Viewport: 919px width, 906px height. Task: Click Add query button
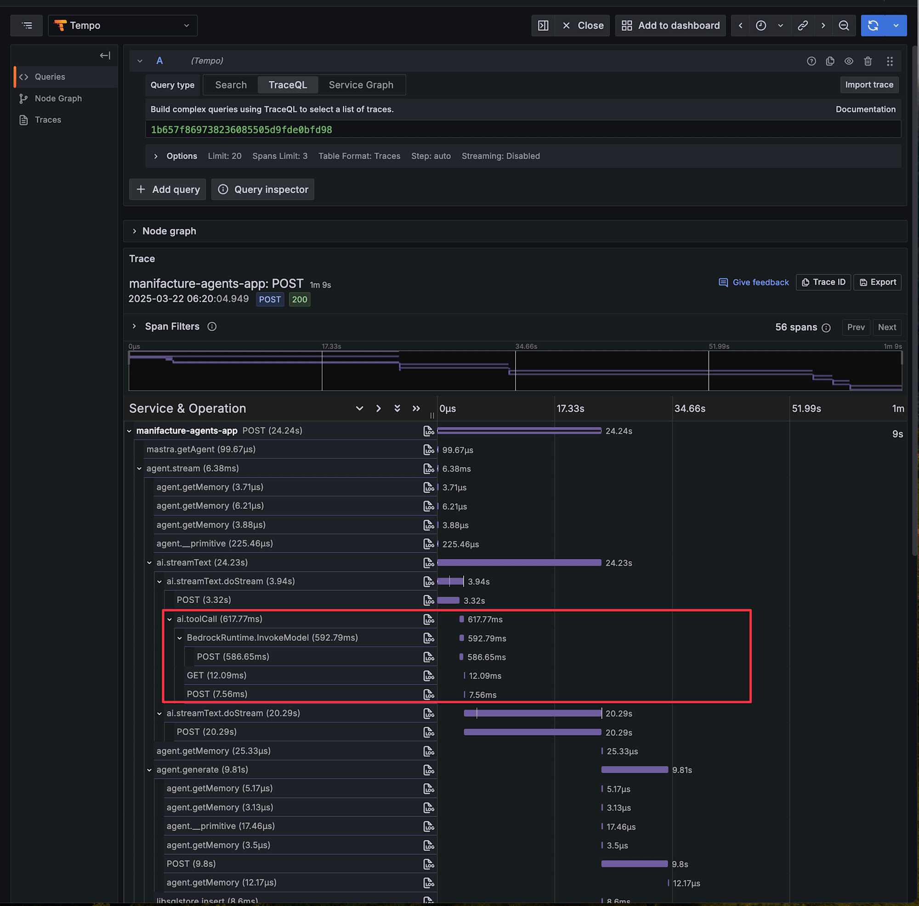(x=167, y=189)
